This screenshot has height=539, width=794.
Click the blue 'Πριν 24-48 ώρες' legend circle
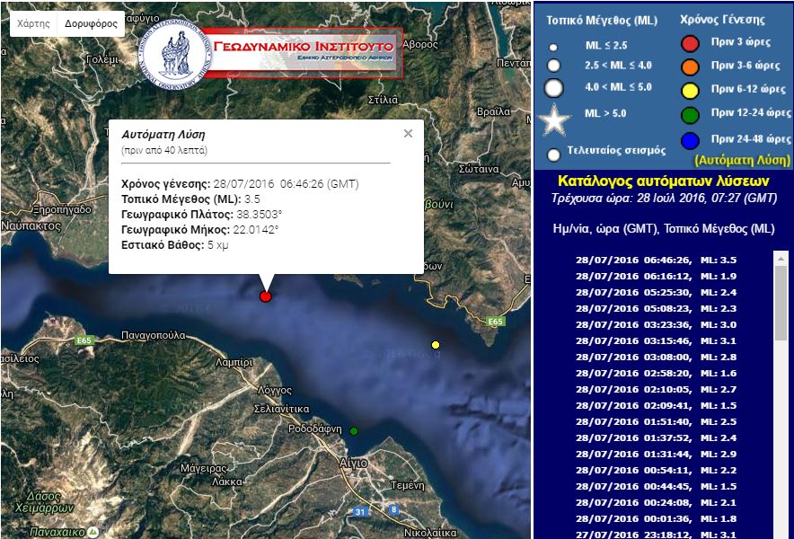689,140
